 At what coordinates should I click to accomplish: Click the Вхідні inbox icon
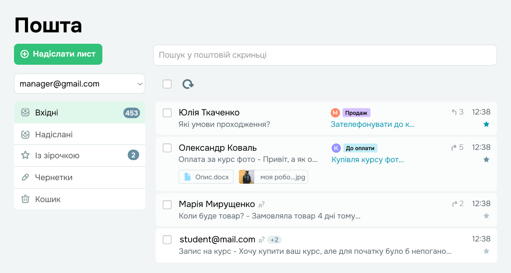point(25,112)
